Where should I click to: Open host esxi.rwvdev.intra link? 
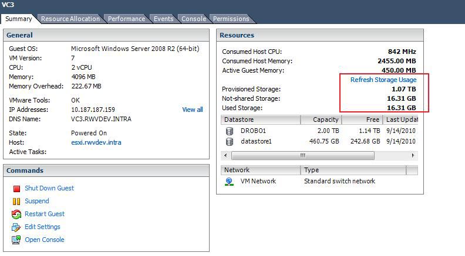(96, 142)
